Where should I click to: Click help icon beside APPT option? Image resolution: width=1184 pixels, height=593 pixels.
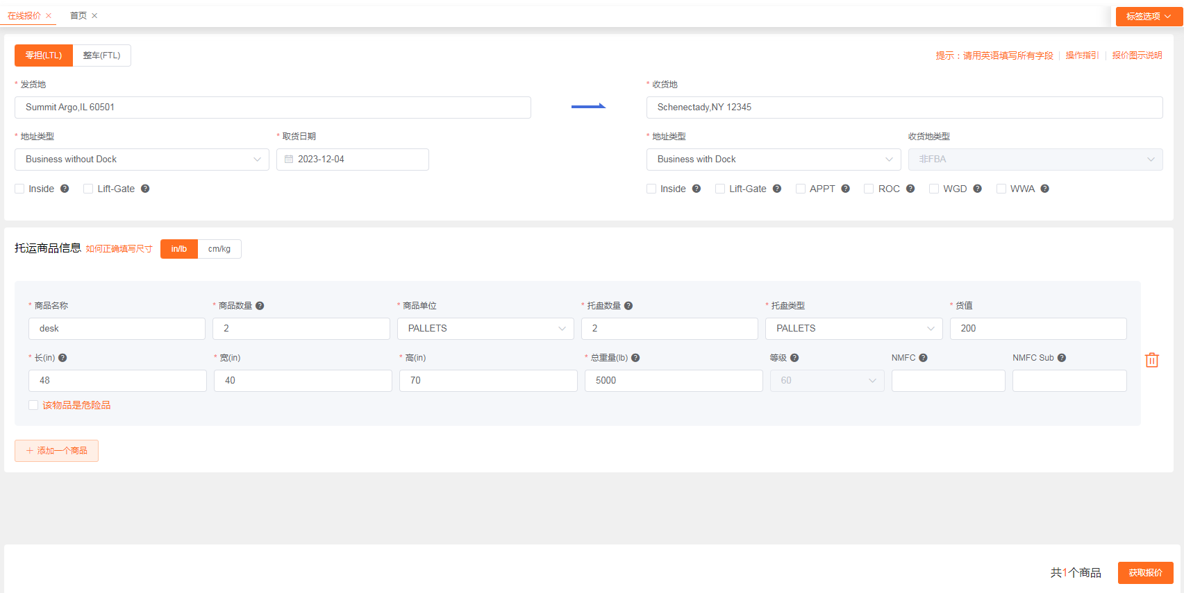845,189
